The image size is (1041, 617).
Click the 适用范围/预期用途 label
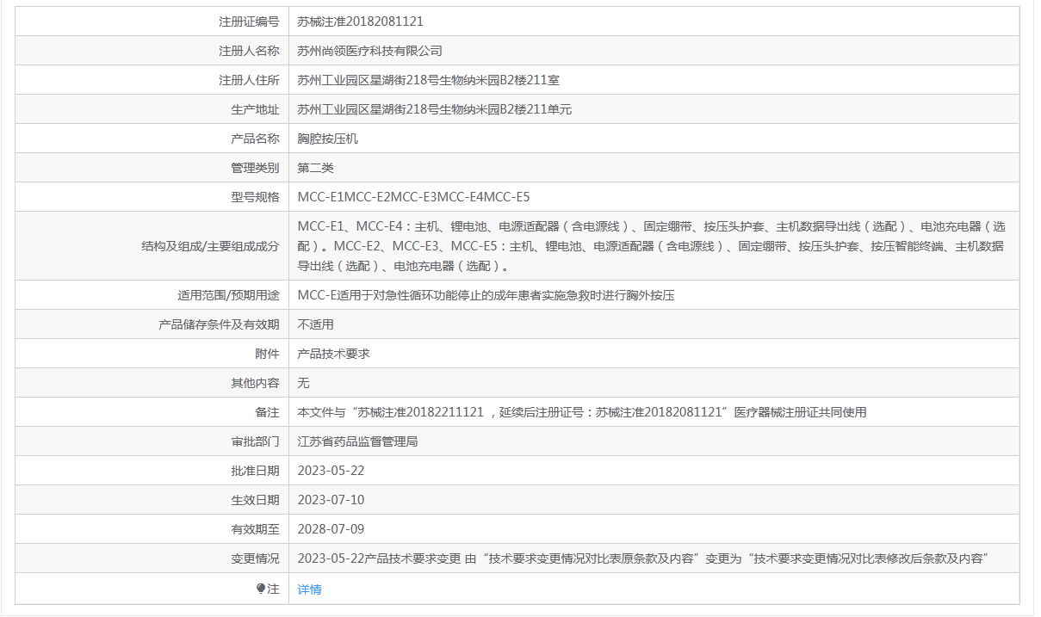pos(228,295)
